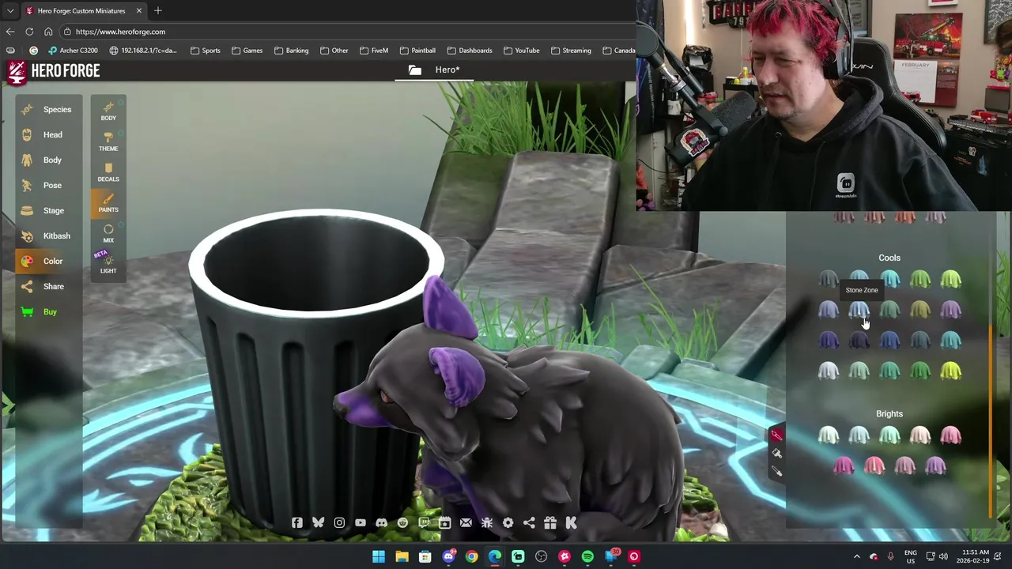The image size is (1012, 569).
Task: Open the Kitbash category
Action: (48, 236)
